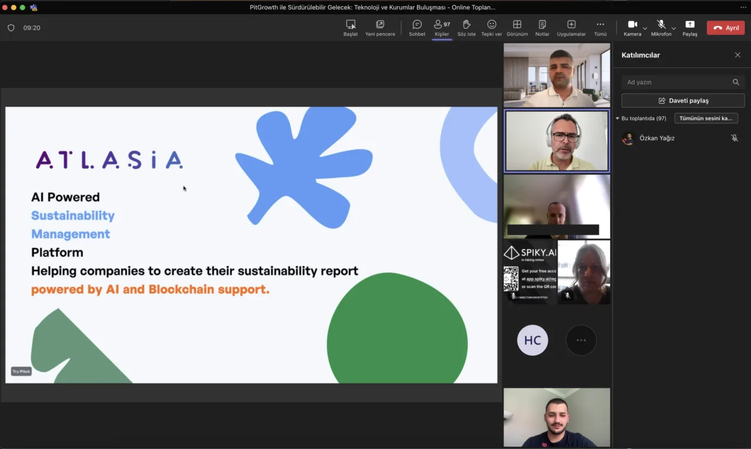Toggle the Mikrofon mute state
This screenshot has height=449, width=751.
pyautogui.click(x=661, y=28)
